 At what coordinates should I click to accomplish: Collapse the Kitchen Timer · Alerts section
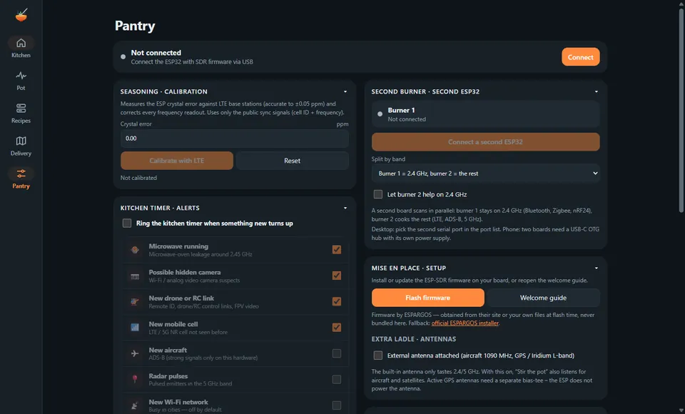[x=345, y=208]
